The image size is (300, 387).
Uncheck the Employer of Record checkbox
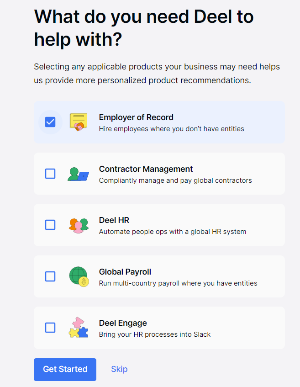pos(50,122)
